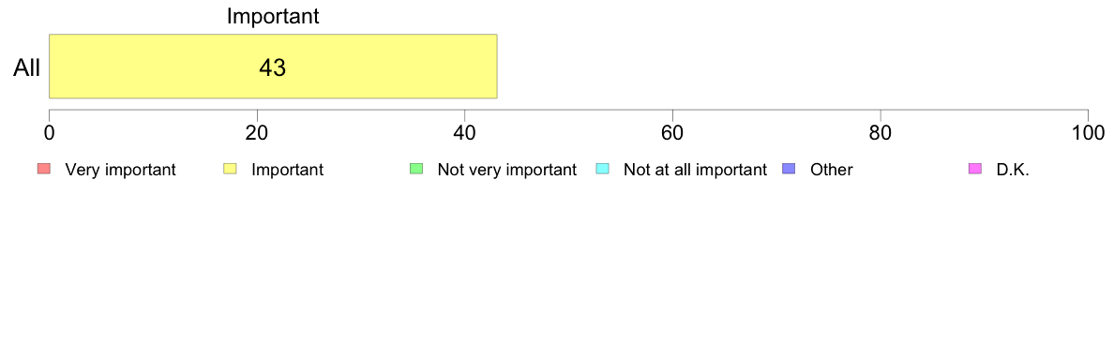Click the axis tick label 60
Screen dimensions: 1114x345
pyautogui.click(x=672, y=132)
